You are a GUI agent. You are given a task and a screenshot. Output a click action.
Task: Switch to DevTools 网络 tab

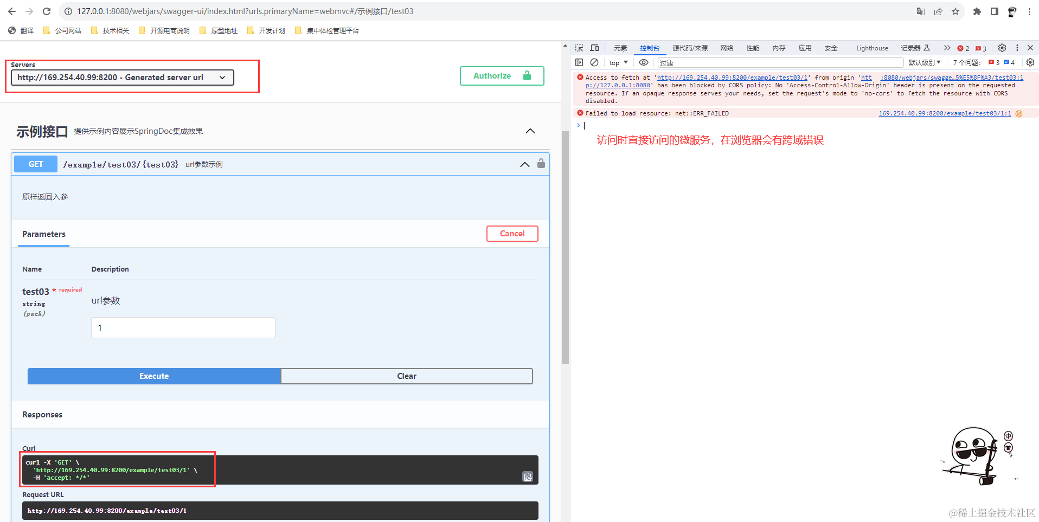[x=727, y=48]
